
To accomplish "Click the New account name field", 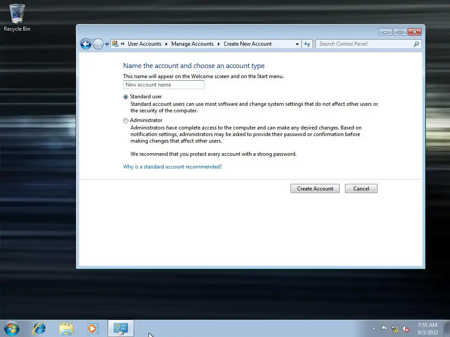I will [163, 85].
